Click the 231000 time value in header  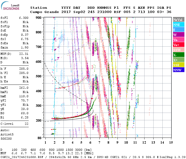coord(104,12)
